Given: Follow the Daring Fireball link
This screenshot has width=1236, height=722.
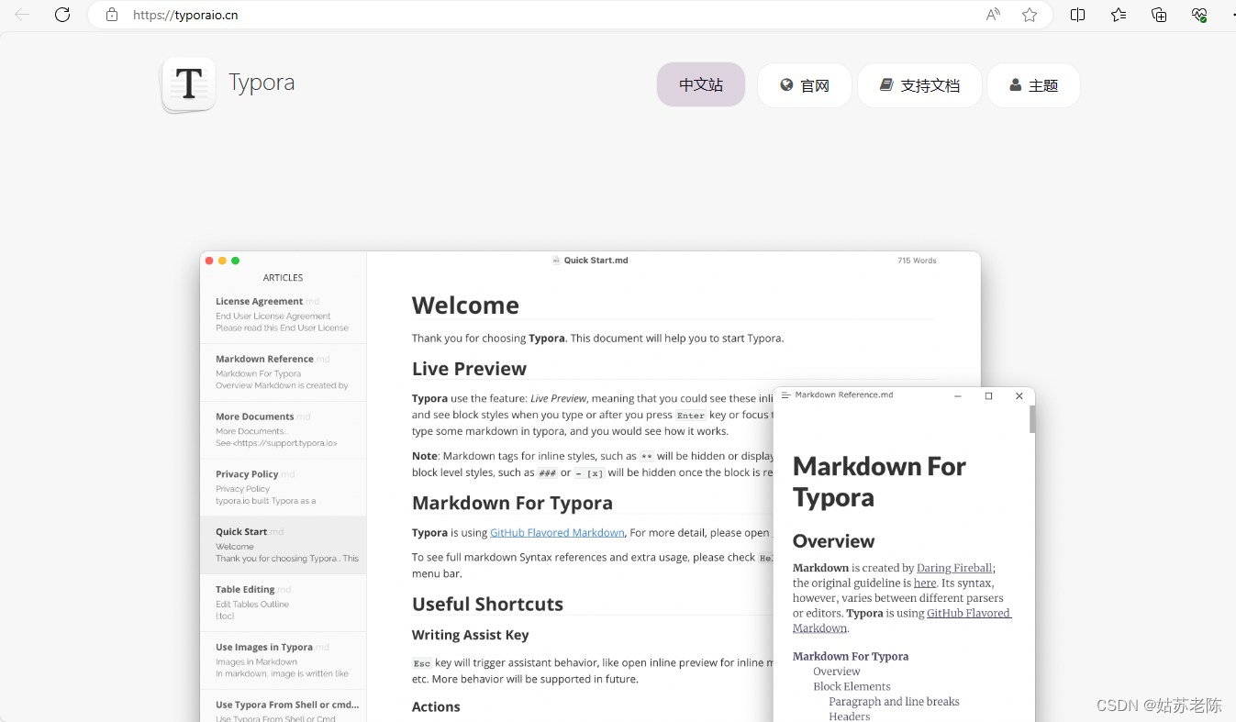Looking at the screenshot, I should point(954,568).
